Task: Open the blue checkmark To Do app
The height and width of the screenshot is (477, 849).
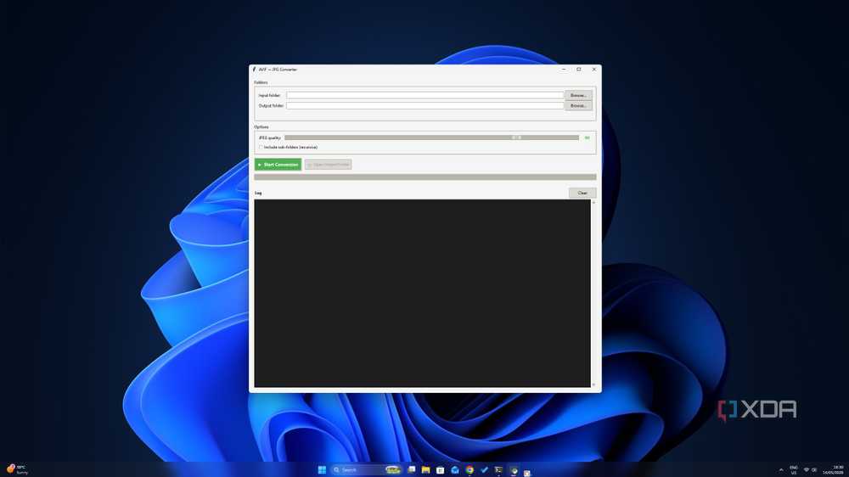Action: [x=484, y=469]
